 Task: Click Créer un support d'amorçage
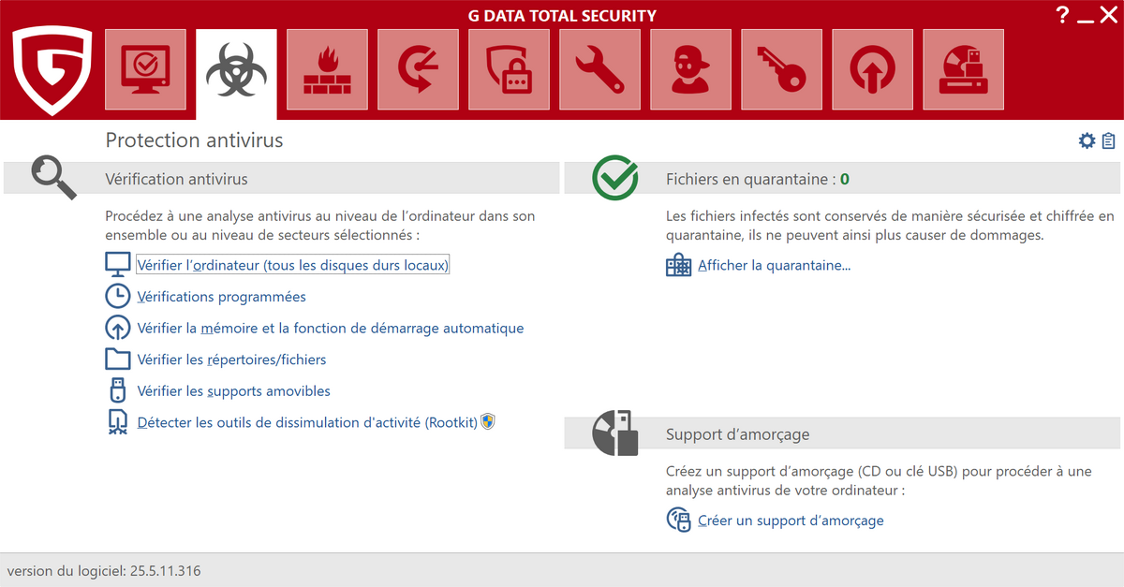(791, 520)
